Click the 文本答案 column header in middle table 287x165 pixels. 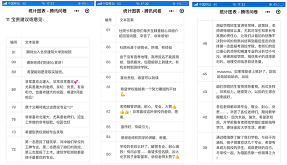click(127, 20)
